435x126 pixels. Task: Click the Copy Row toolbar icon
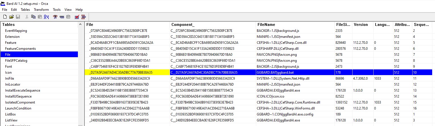[62, 17]
